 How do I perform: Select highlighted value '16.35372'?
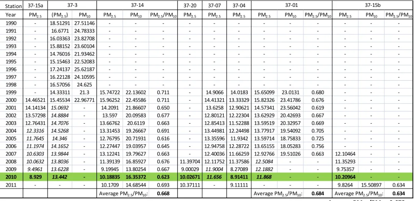[x=136, y=177]
